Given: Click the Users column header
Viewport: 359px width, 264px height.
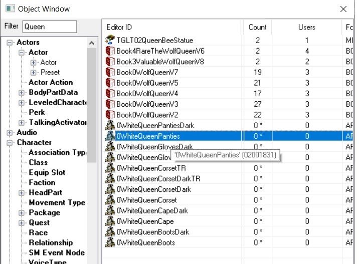Looking at the screenshot, I should [306, 27].
